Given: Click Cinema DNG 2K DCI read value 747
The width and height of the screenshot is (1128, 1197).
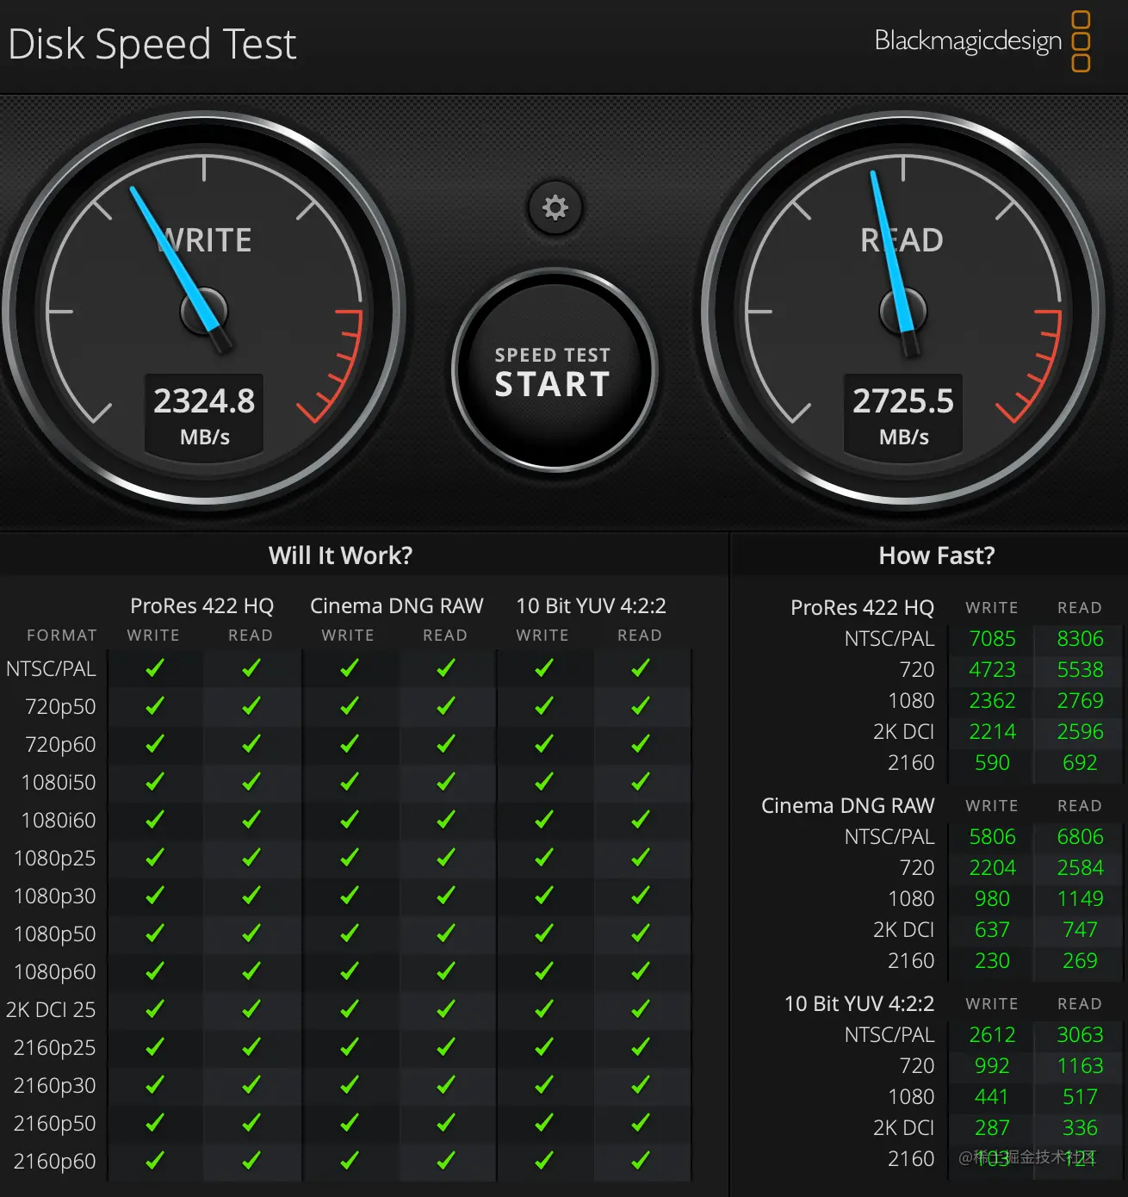Looking at the screenshot, I should 1081,930.
